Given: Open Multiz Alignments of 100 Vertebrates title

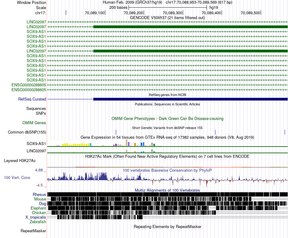Looking at the screenshot, I should coord(167,190).
